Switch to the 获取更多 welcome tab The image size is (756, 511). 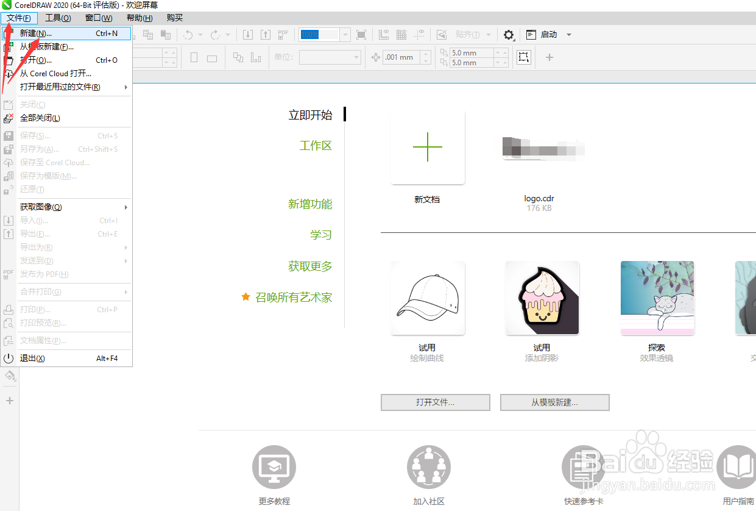310,266
